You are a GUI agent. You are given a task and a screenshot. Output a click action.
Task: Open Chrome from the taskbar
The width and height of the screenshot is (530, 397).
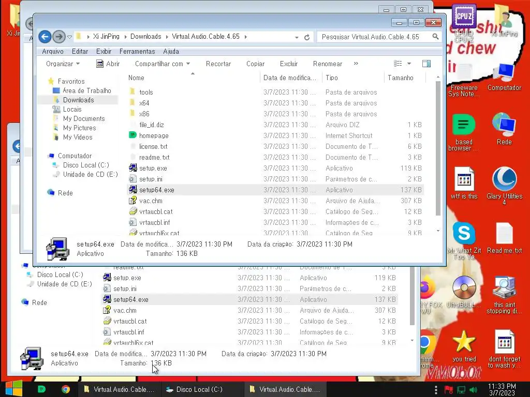coord(66,389)
